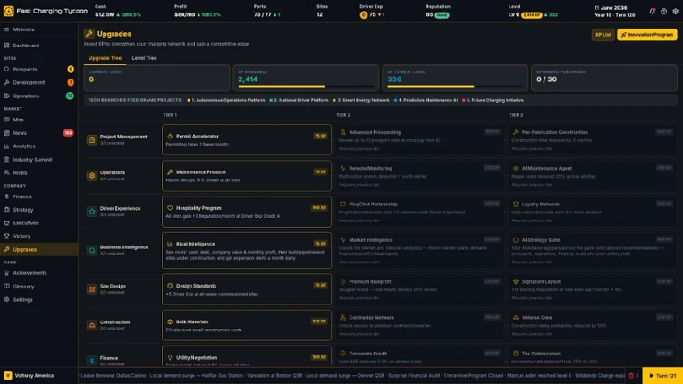Click the Design Standards icon
Image resolution: width=683 pixels, height=384 pixels.
(170, 286)
